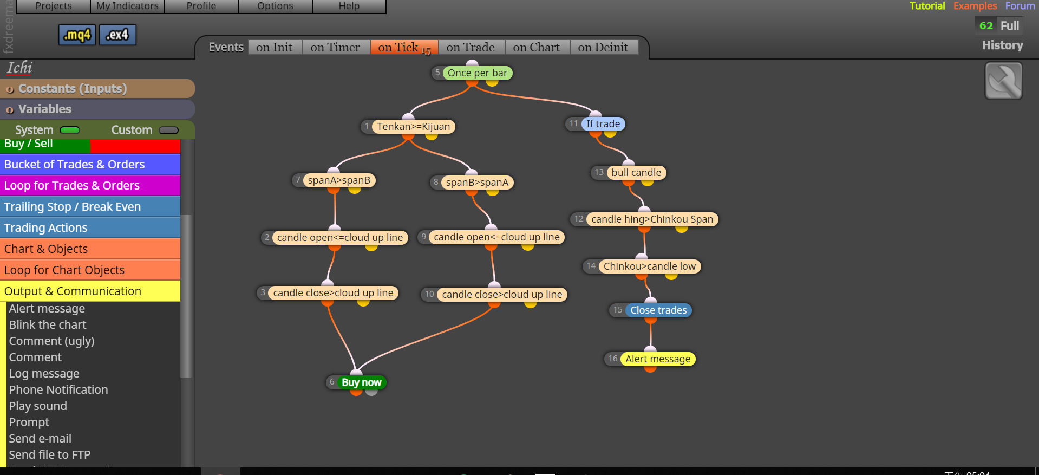Open the Projects menu

(54, 6)
